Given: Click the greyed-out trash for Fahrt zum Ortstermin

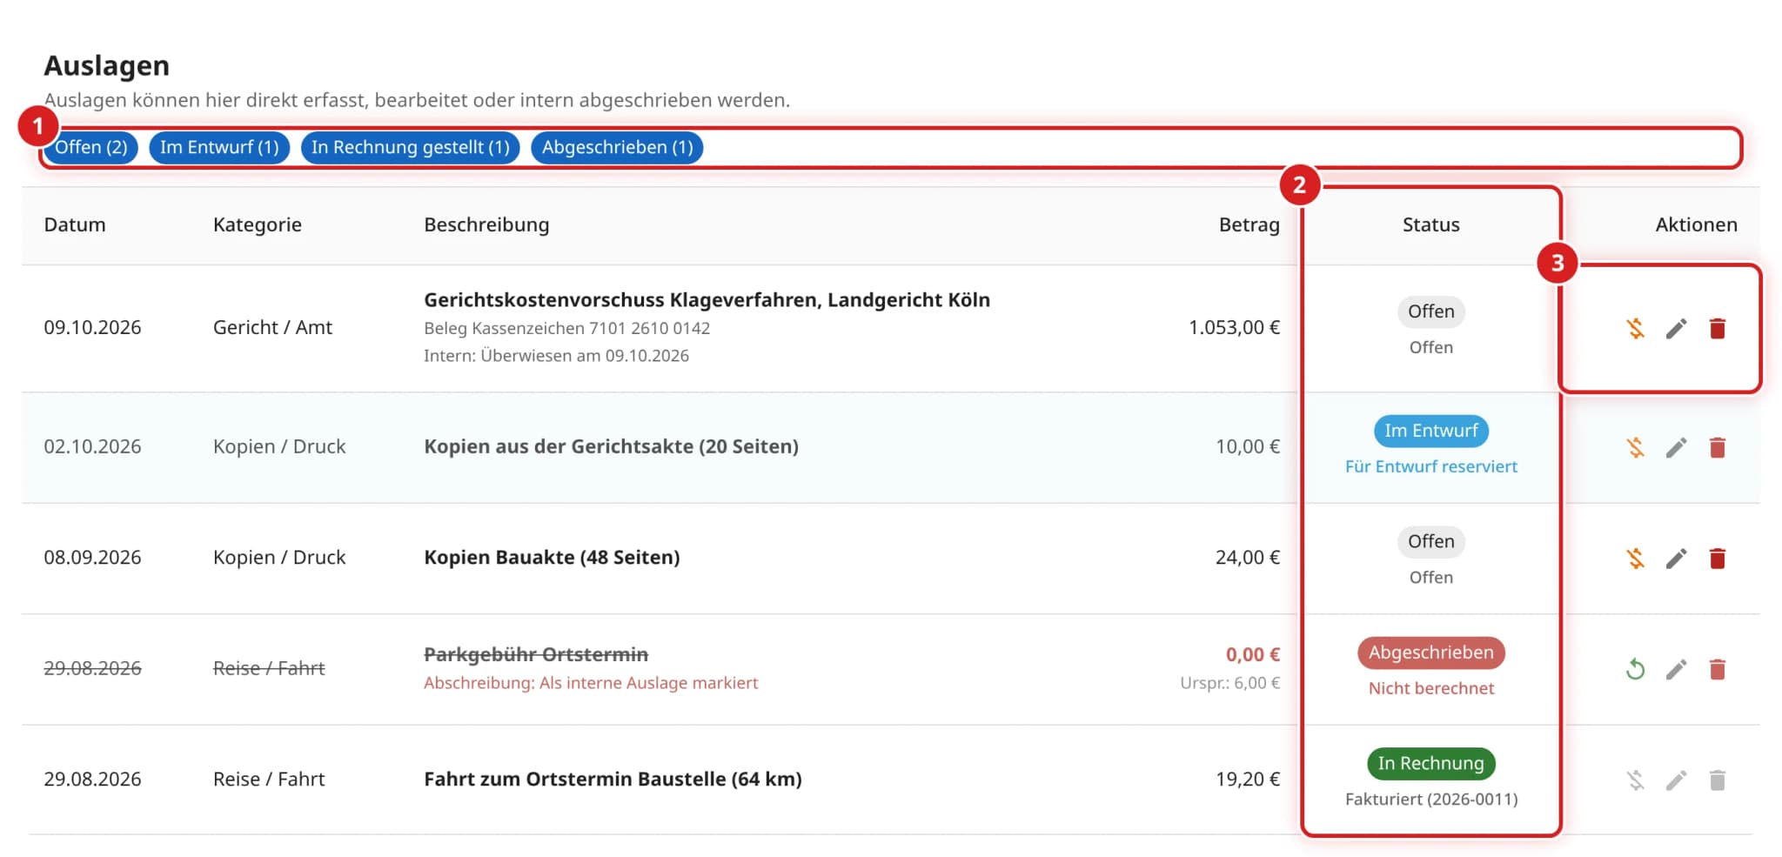Looking at the screenshot, I should point(1718,780).
